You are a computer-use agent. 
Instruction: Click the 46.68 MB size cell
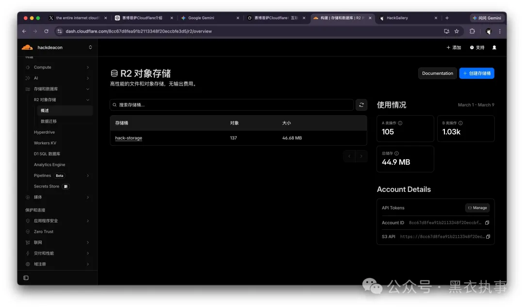292,138
